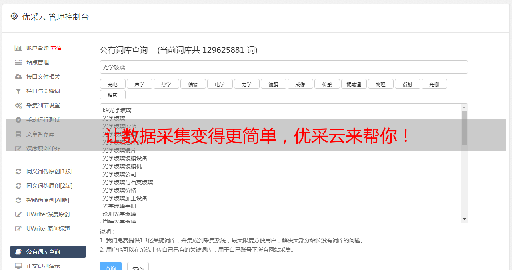Click the 物理 tag button
Screen dimensions: 512x270
pos(381,84)
